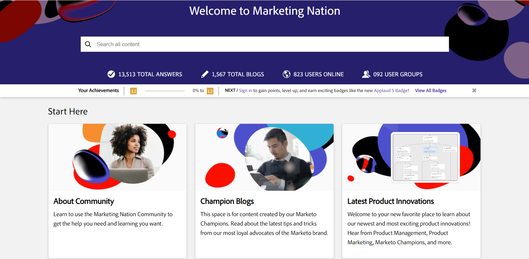Image resolution: width=529 pixels, height=259 pixels.
Task: Click the Champion Blogs title
Action: coord(227,201)
